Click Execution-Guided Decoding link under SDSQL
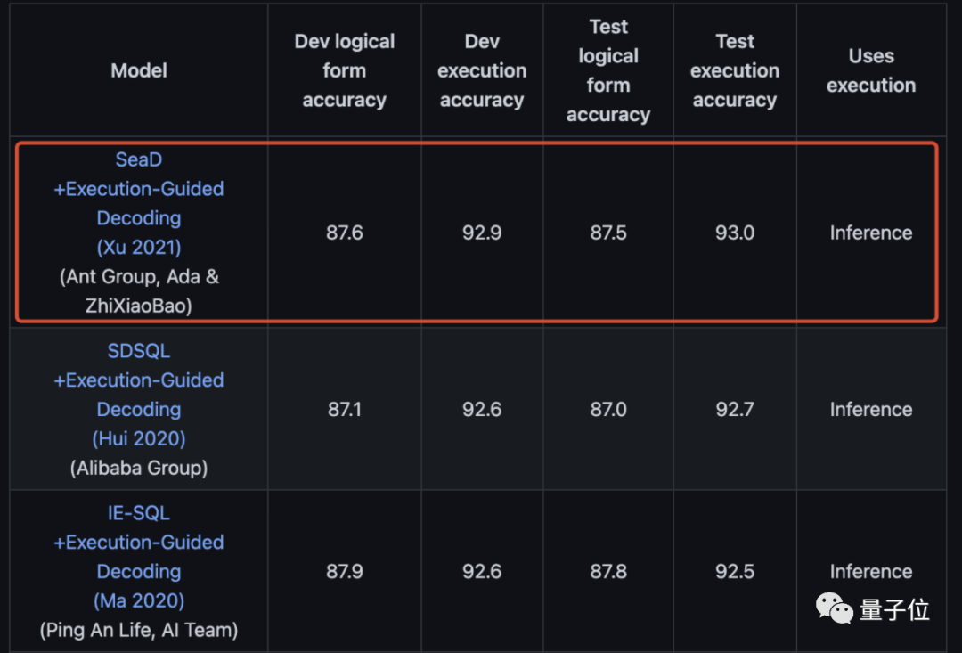 click(x=139, y=395)
